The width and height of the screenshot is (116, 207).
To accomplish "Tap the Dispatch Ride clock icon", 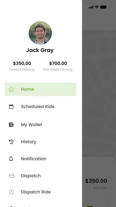I will click(12, 192).
